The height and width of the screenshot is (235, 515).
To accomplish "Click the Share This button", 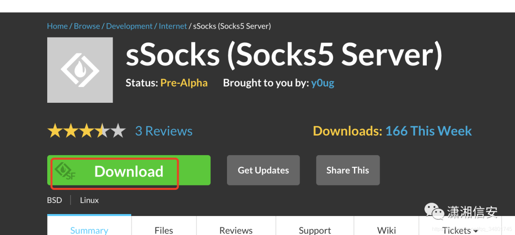I will tap(348, 170).
